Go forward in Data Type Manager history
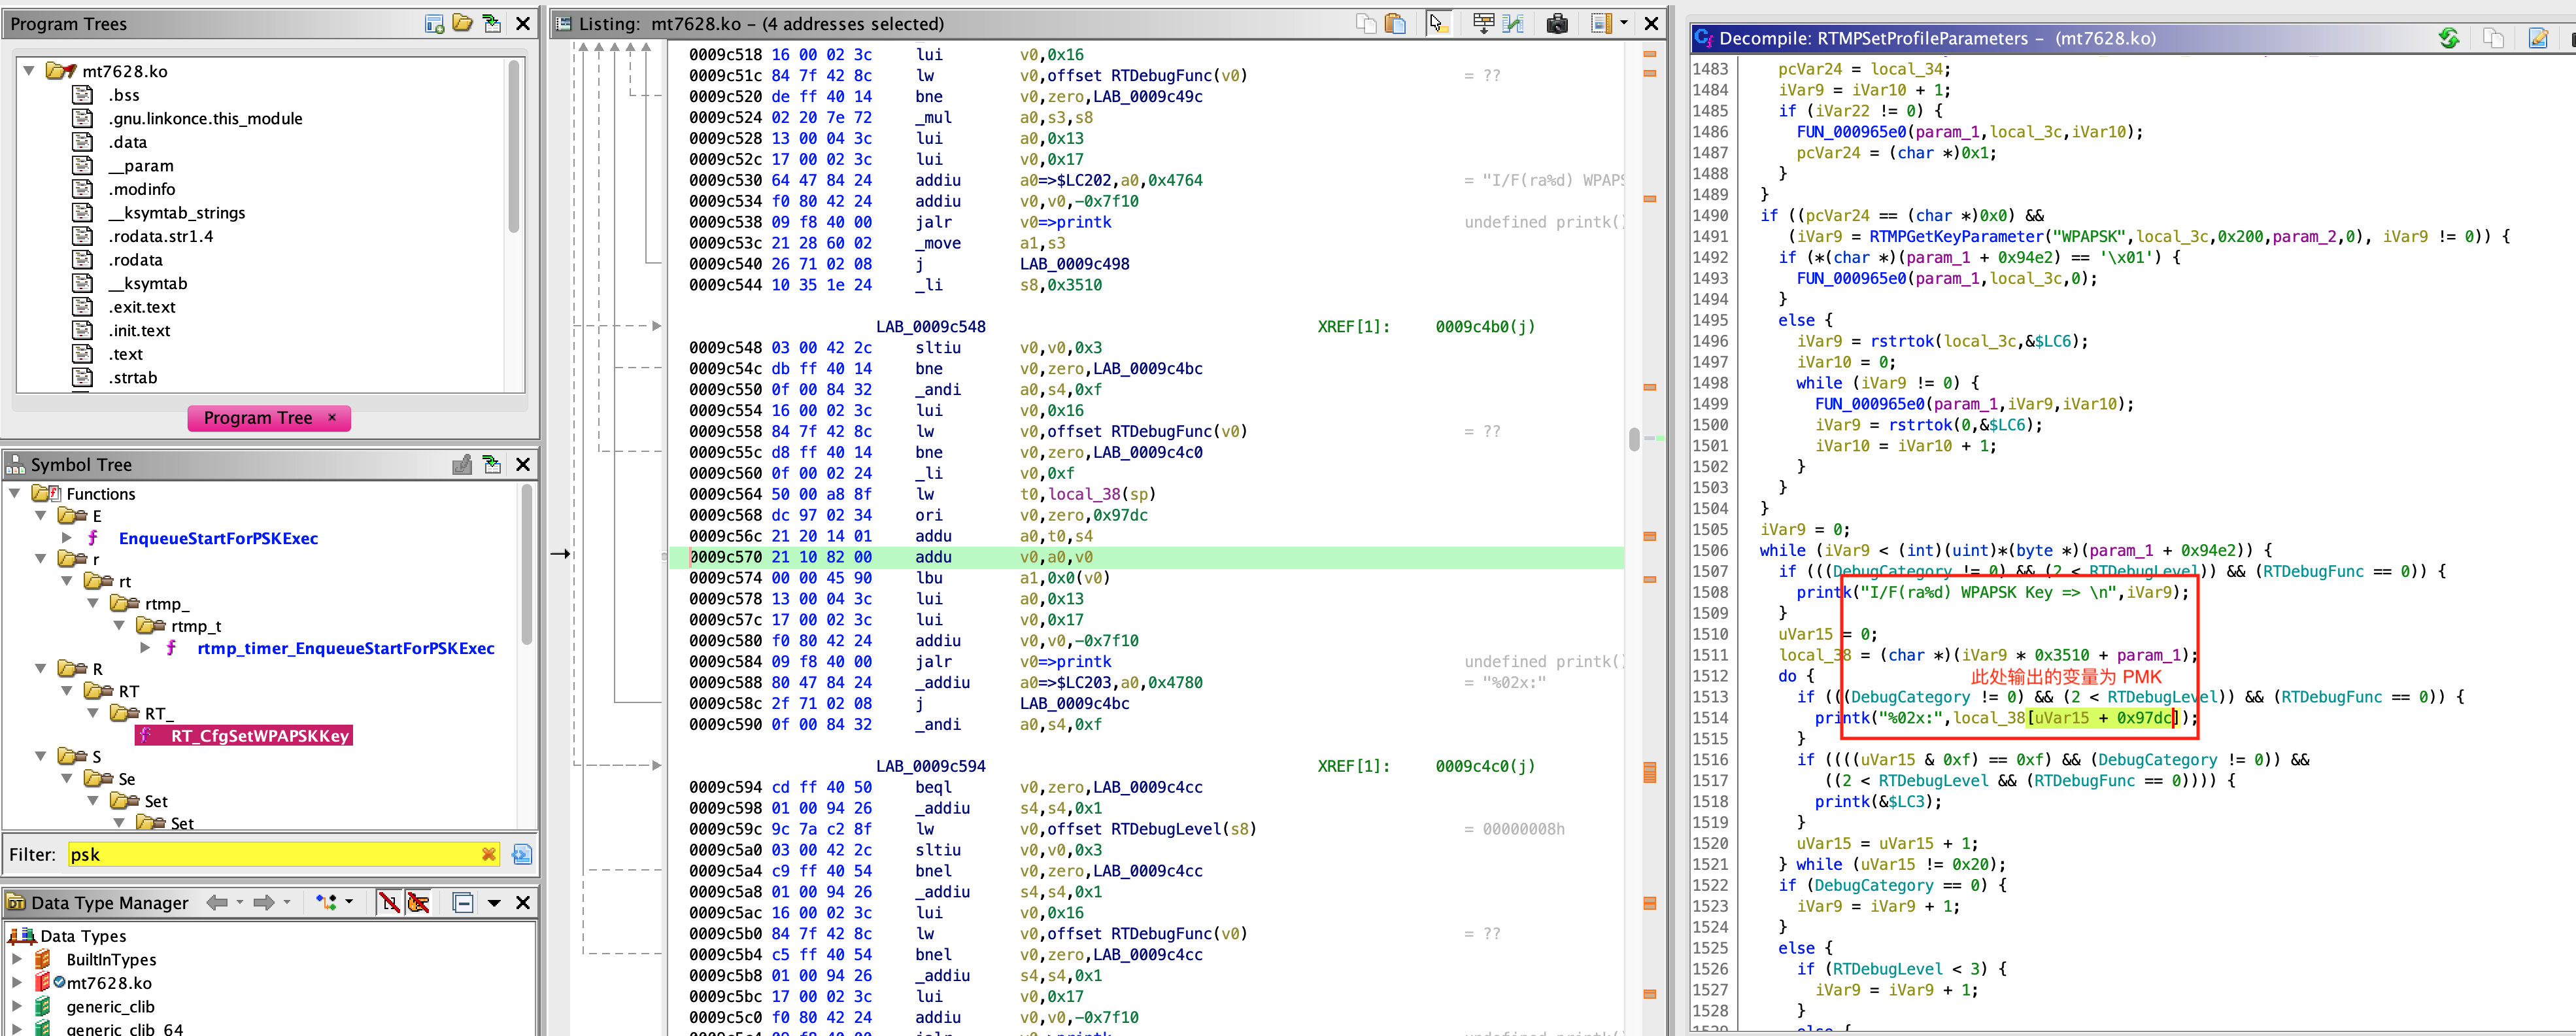 click(264, 902)
